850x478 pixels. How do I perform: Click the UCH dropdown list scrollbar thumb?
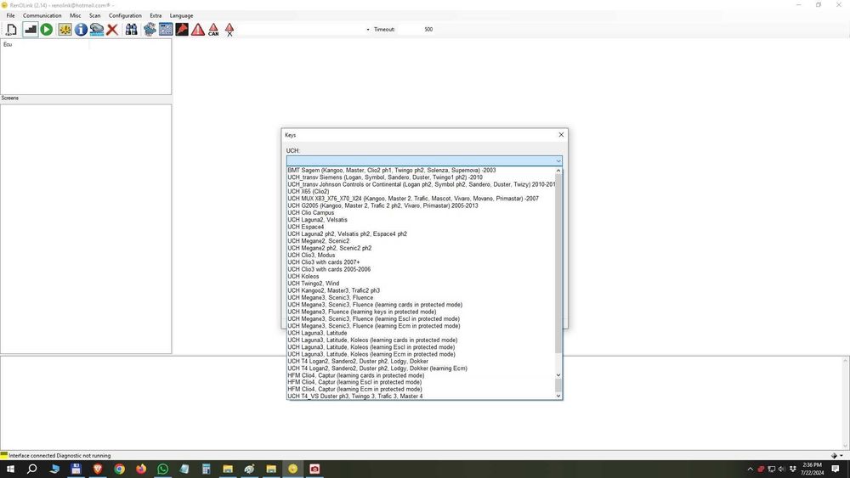click(558, 264)
